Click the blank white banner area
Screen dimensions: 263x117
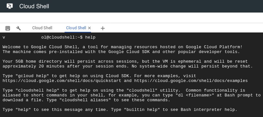tap(132, 18)
